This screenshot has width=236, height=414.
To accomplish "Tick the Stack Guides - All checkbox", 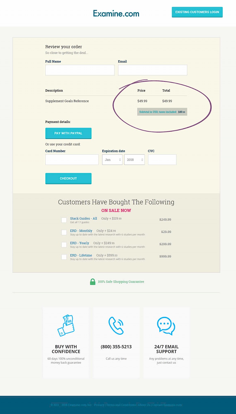I will pyautogui.click(x=64, y=220).
